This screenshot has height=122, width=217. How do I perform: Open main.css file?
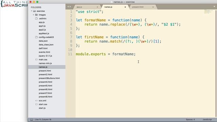click(x=43, y=60)
